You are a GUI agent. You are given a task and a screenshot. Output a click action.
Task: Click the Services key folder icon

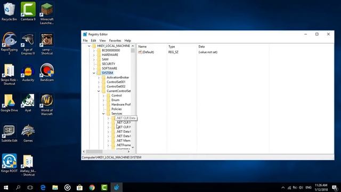pyautogui.click(x=108, y=114)
